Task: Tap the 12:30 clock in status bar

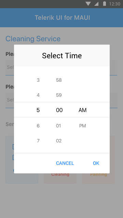Action: coord(115,4)
